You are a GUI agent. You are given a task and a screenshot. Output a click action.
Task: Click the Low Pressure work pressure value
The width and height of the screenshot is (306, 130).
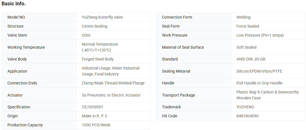[x=260, y=35]
